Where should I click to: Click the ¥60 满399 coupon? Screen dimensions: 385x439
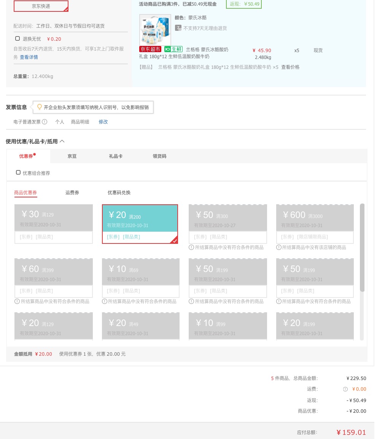point(54,278)
